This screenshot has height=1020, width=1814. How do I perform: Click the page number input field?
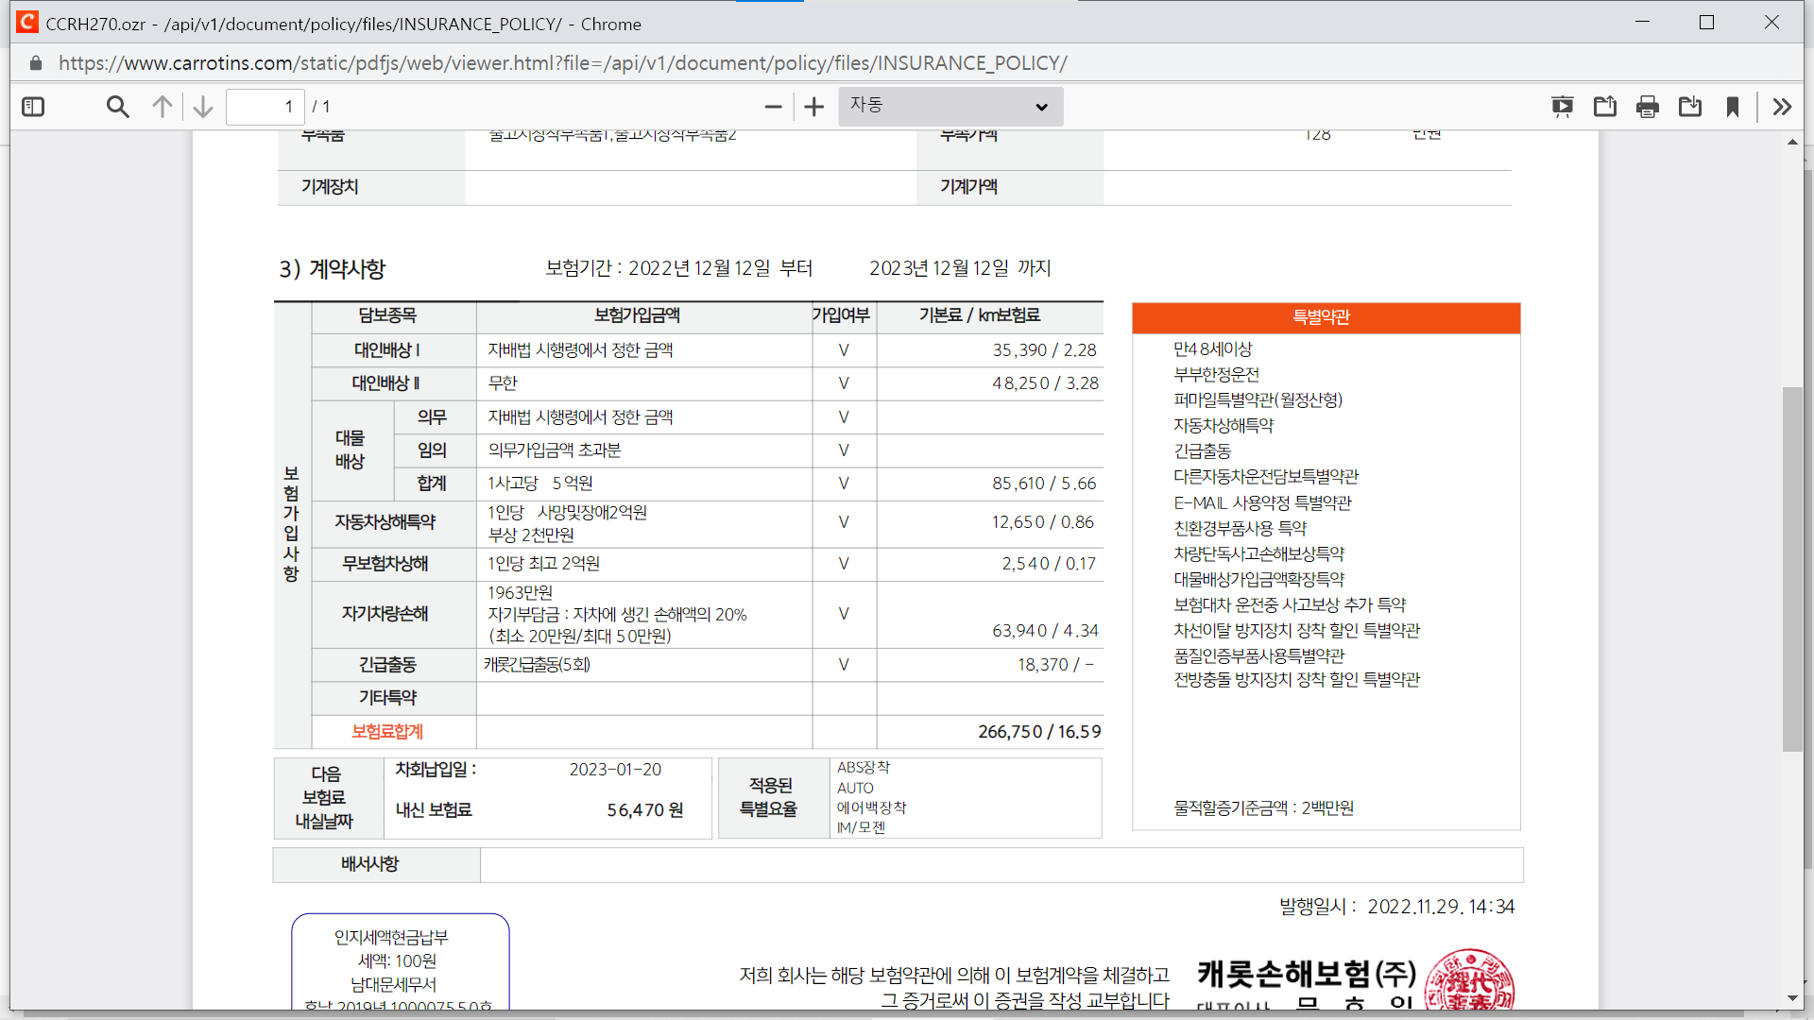[x=265, y=107]
